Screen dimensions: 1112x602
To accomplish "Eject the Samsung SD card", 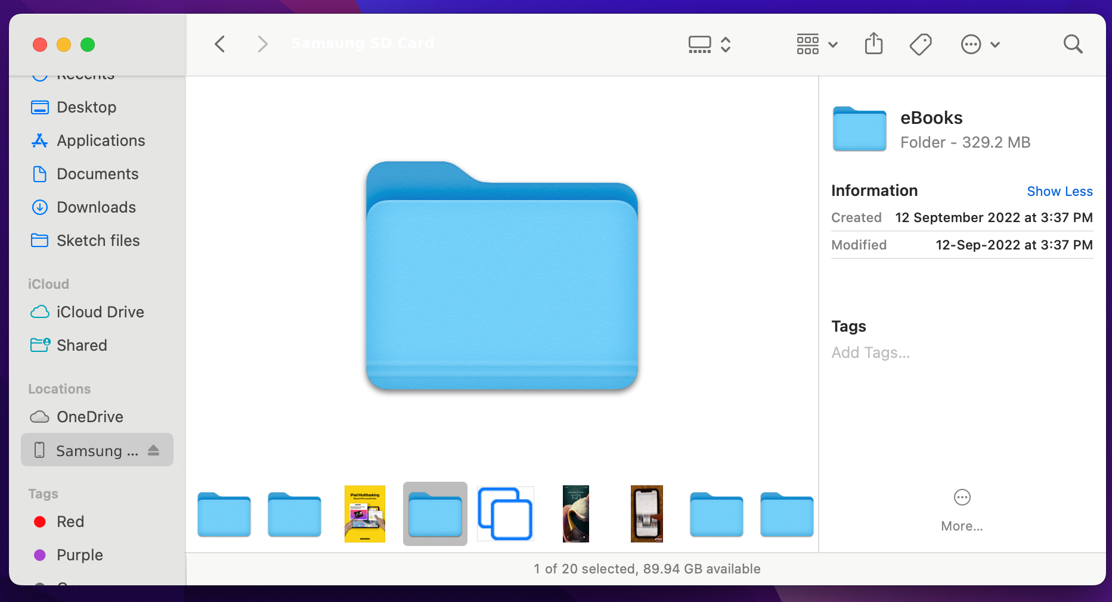I will pos(154,450).
